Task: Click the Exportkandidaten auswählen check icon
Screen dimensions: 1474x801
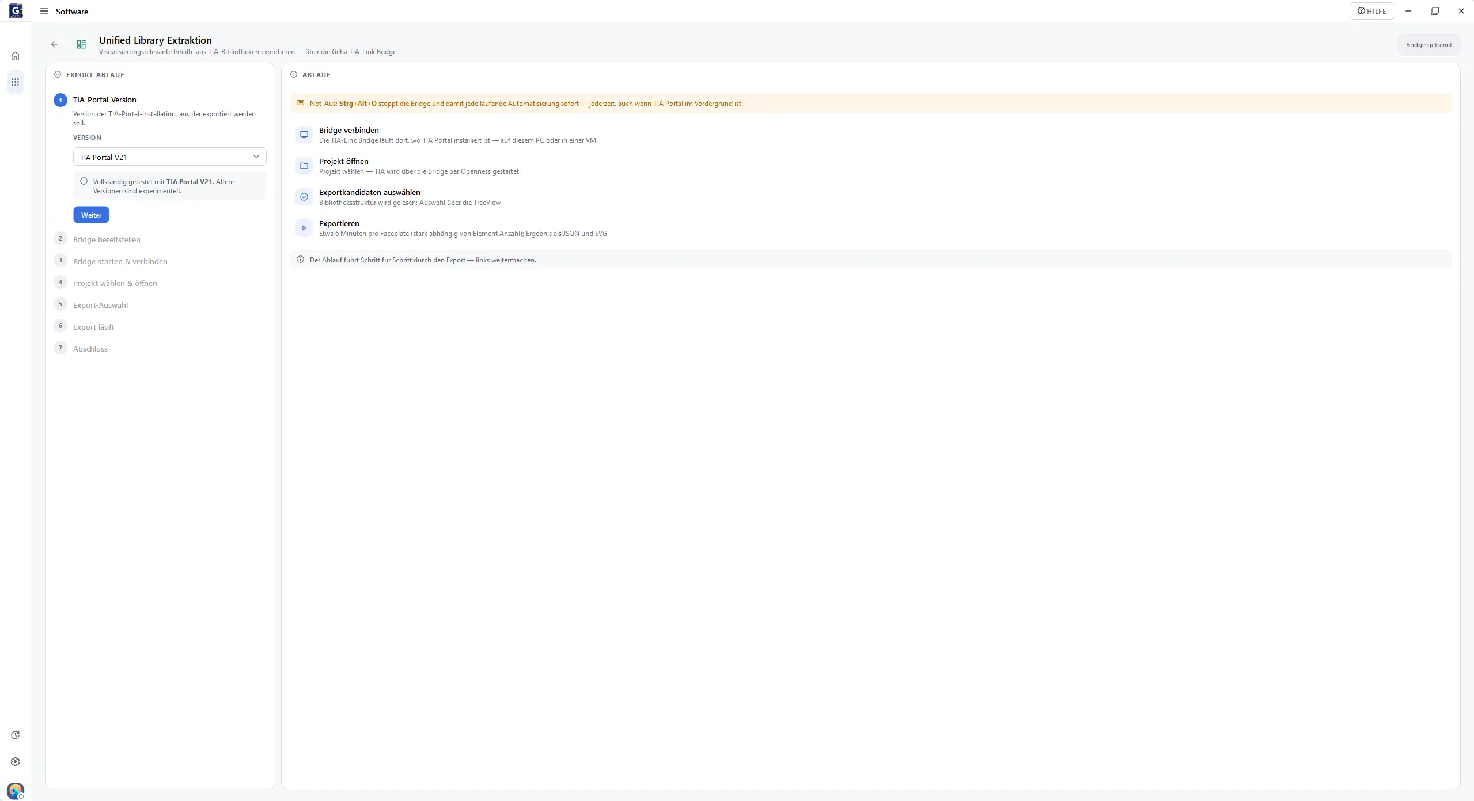Action: coord(304,197)
